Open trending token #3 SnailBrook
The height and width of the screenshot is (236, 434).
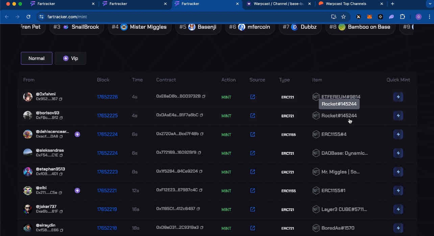76,27
